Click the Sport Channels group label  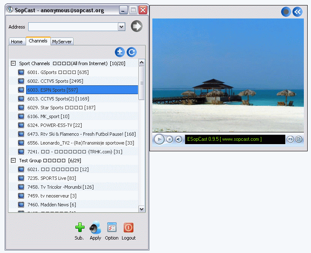(72, 63)
